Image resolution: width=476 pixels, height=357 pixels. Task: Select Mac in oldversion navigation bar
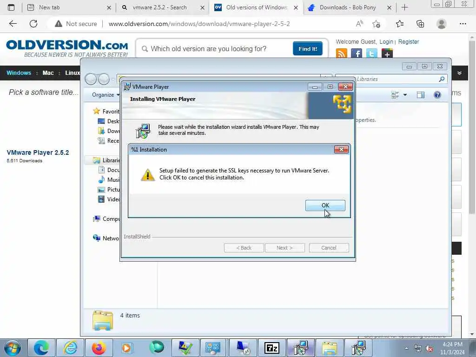click(48, 73)
